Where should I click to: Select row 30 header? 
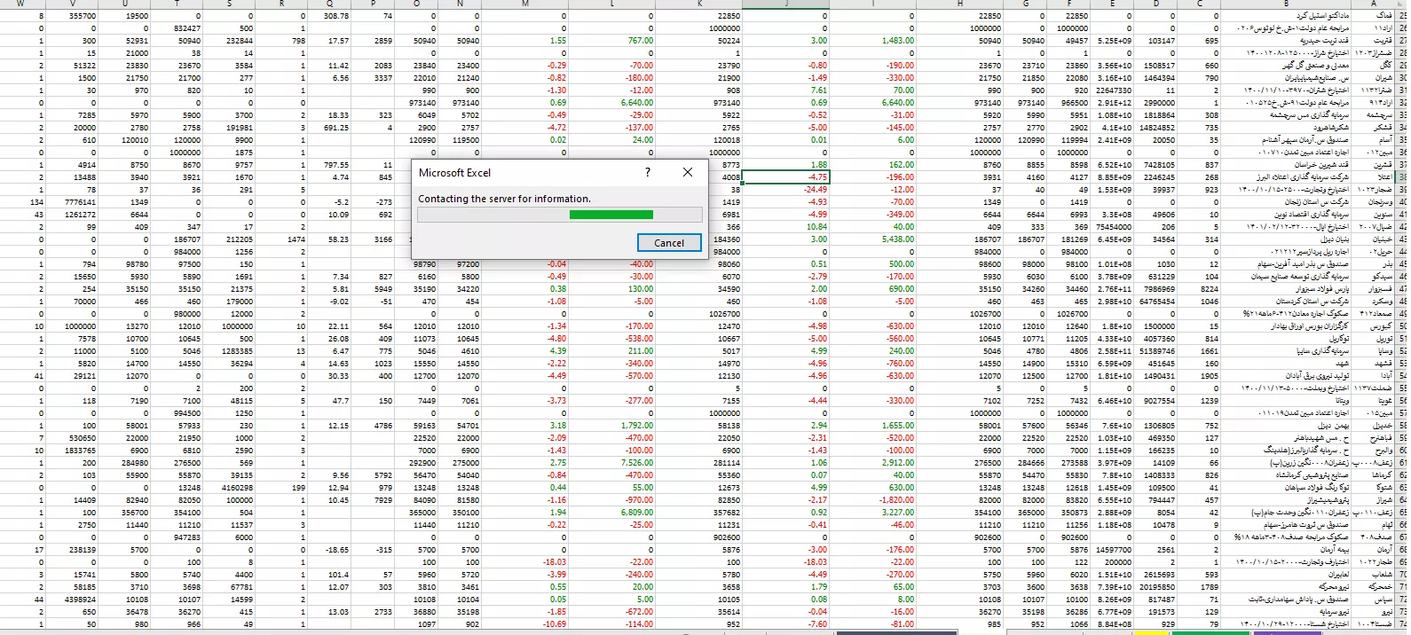point(1404,78)
